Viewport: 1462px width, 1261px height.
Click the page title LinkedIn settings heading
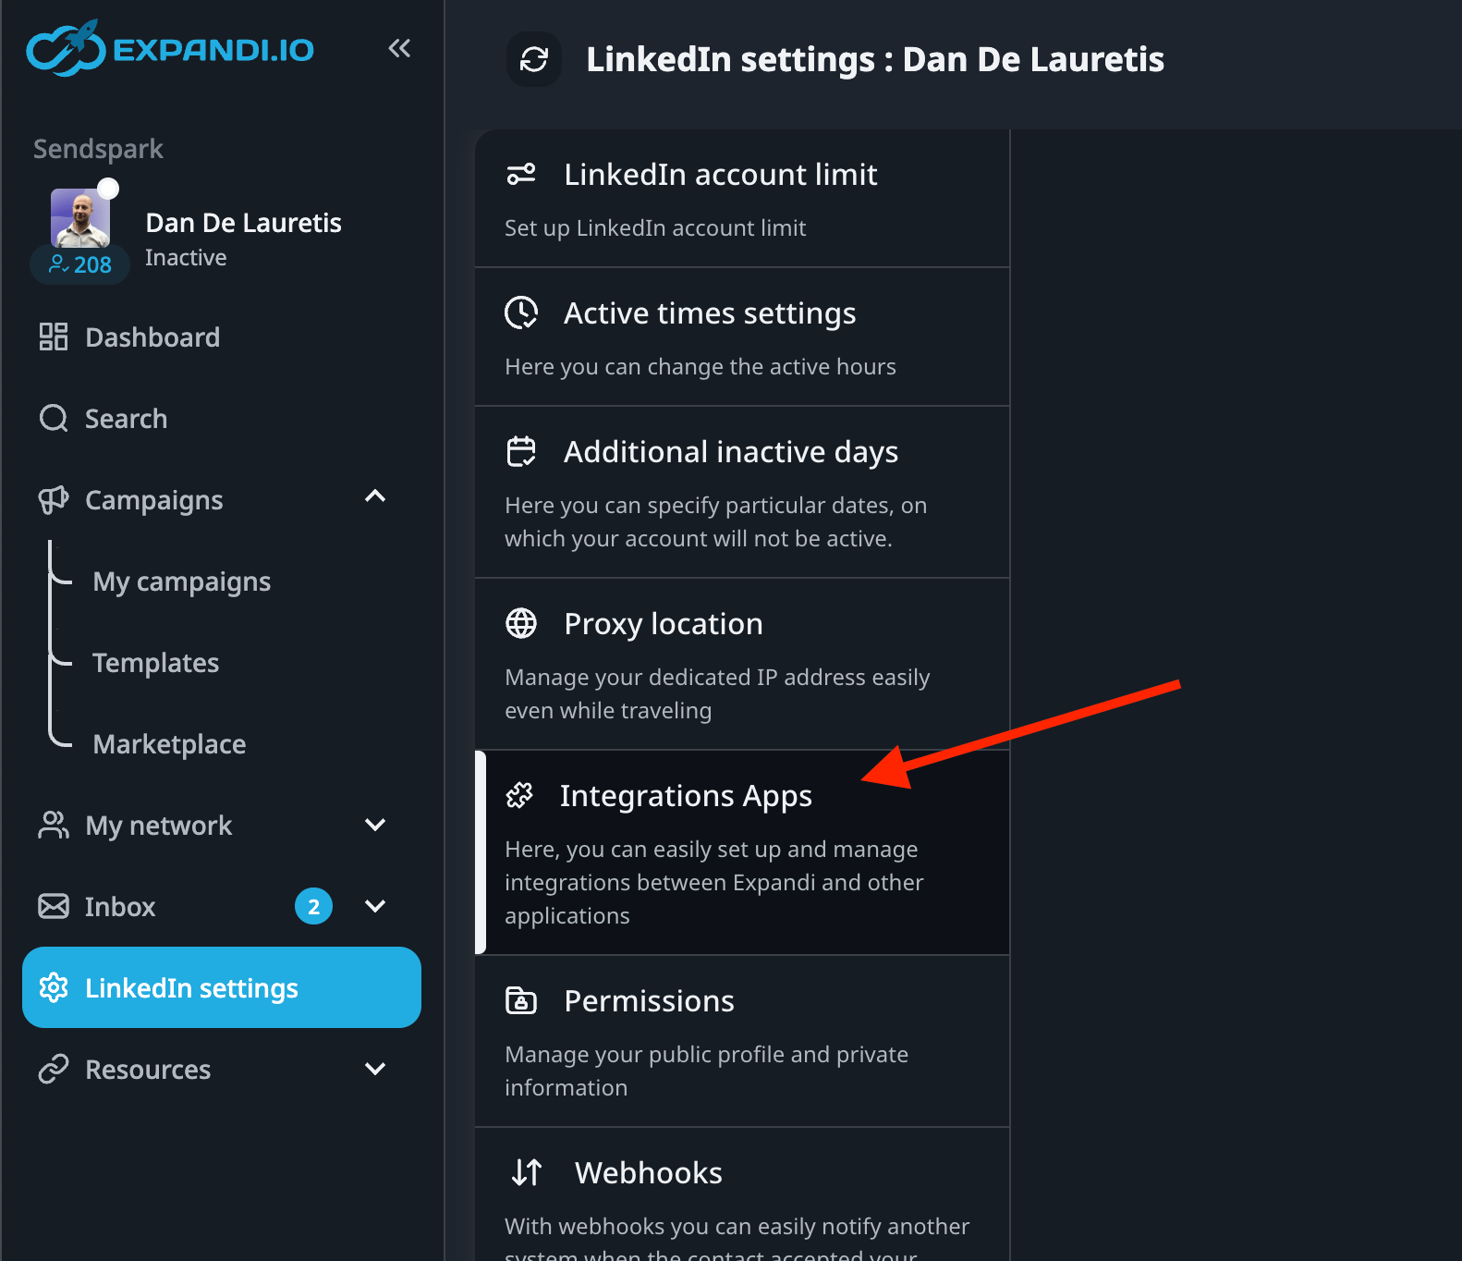pyautogui.click(x=875, y=59)
